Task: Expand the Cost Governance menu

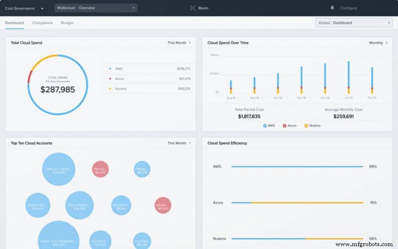Action: click(x=24, y=8)
